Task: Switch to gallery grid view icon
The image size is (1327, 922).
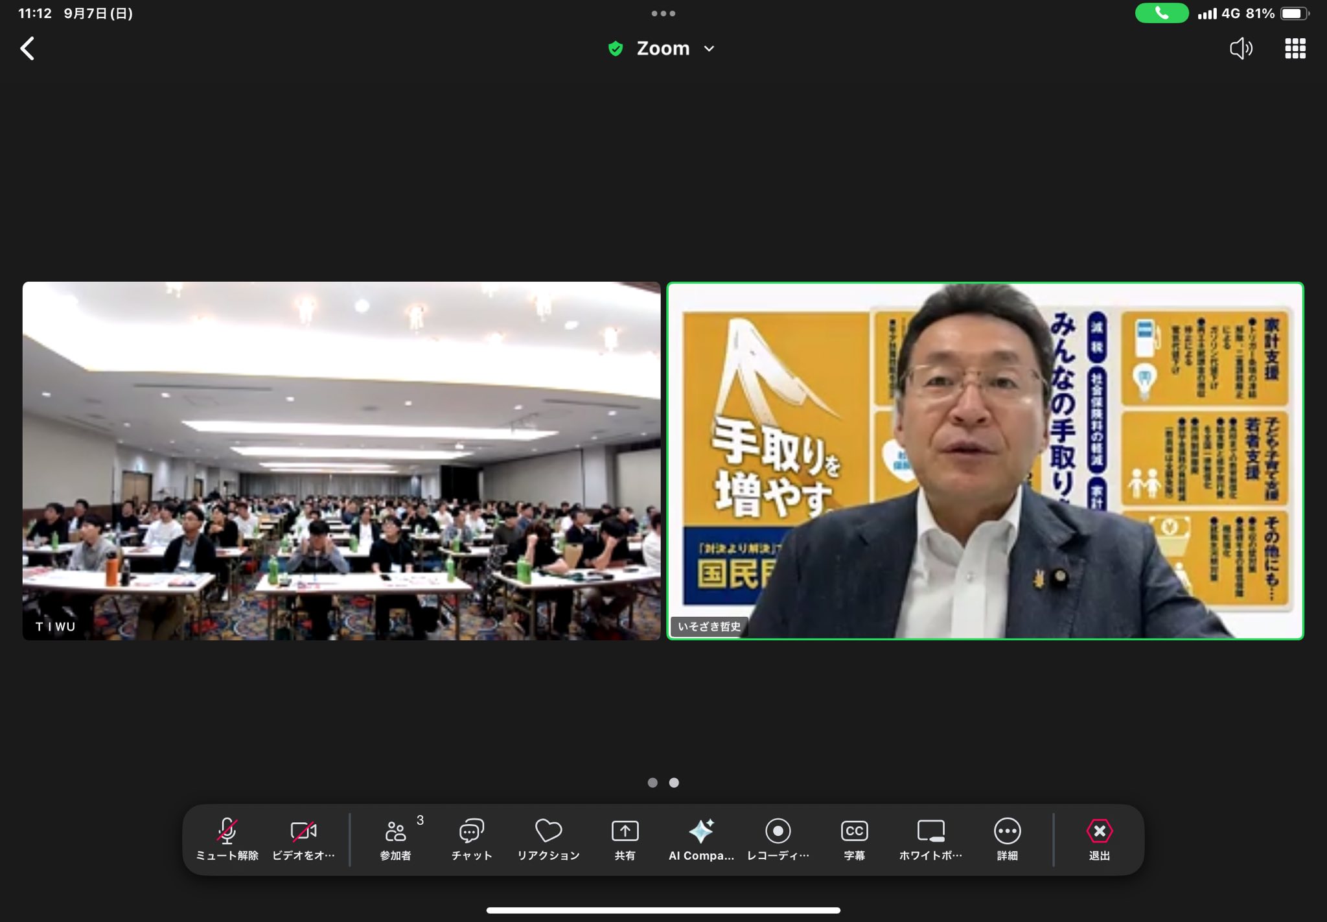Action: click(x=1295, y=49)
